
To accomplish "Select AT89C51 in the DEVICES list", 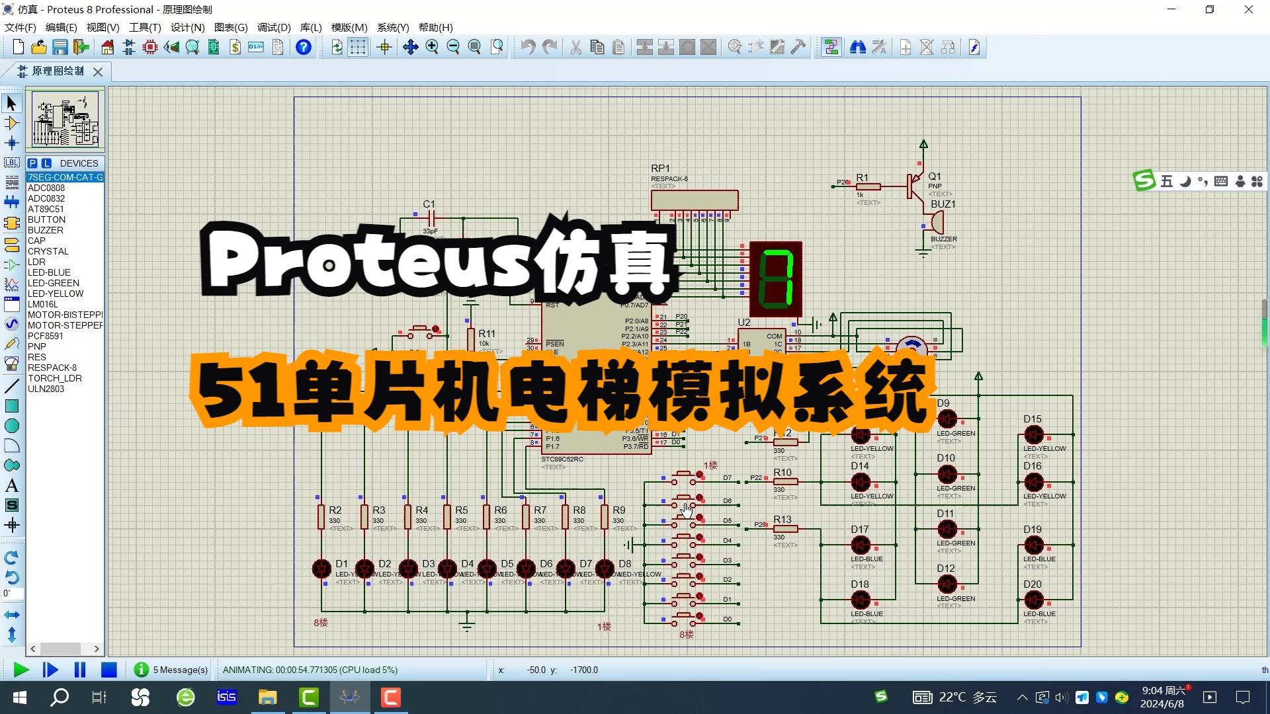I will click(46, 208).
